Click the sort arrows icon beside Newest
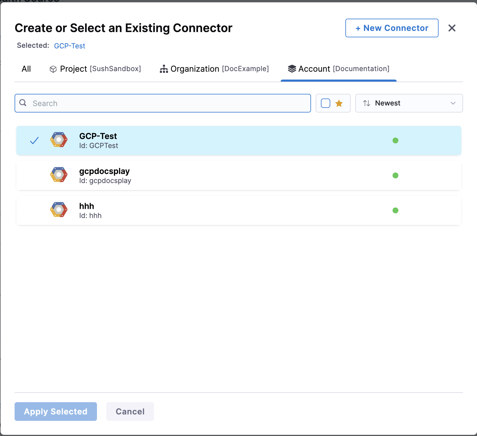This screenshot has width=477, height=436. [367, 103]
